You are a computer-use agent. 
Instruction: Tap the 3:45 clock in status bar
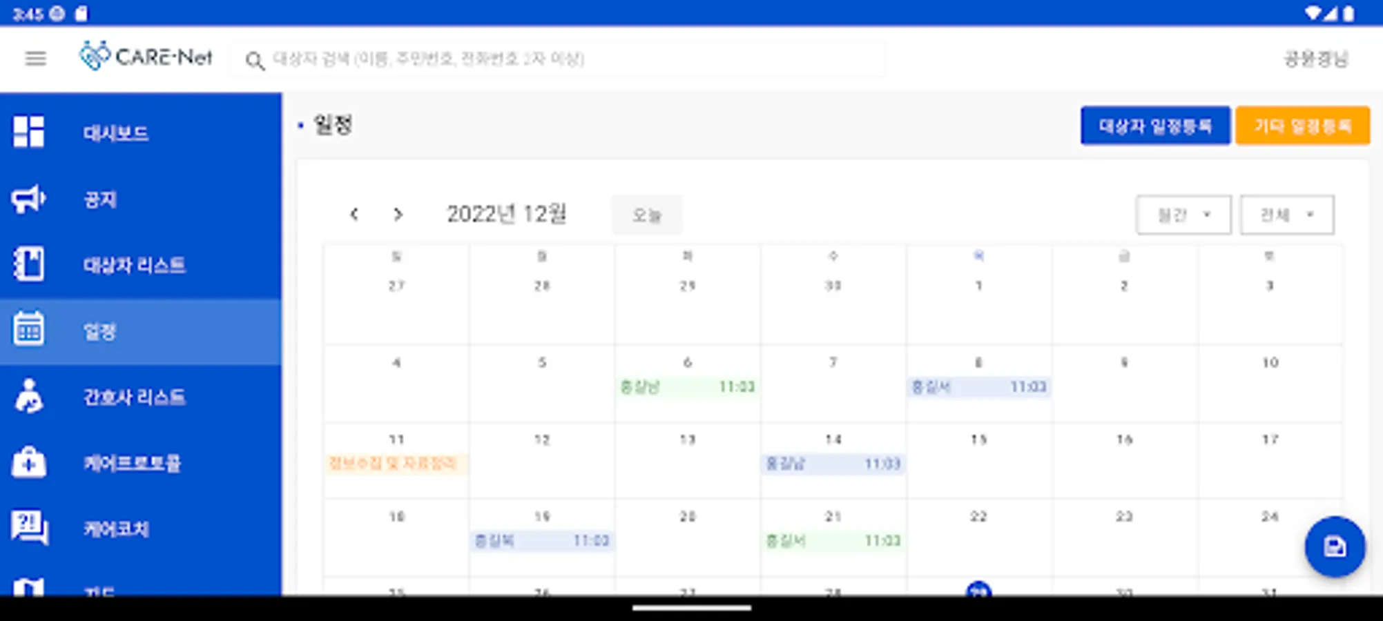click(28, 14)
